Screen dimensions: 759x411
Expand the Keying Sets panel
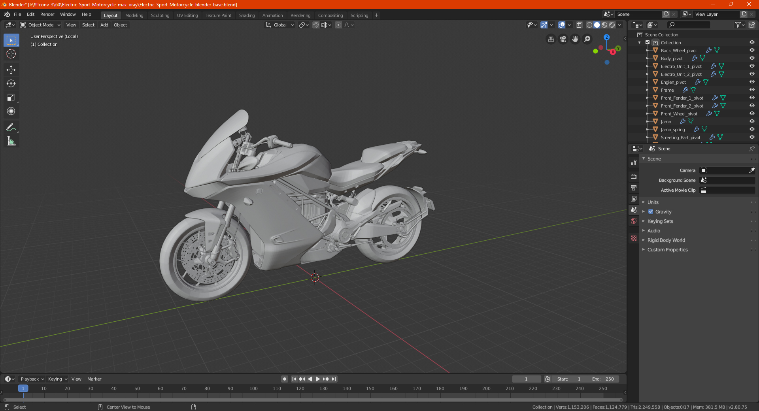click(660, 221)
